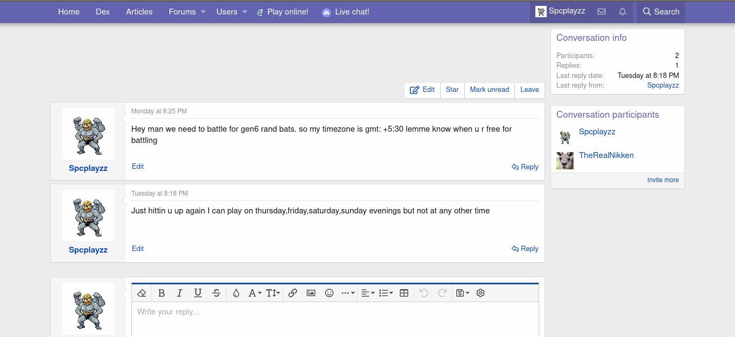This screenshot has width=735, height=337.
Task: Toggle bold formatting in the editor
Action: (161, 293)
